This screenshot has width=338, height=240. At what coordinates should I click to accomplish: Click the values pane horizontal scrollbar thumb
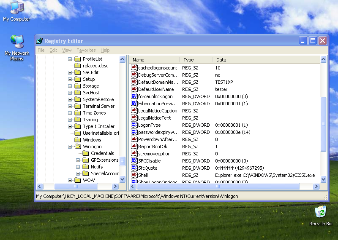218,186
